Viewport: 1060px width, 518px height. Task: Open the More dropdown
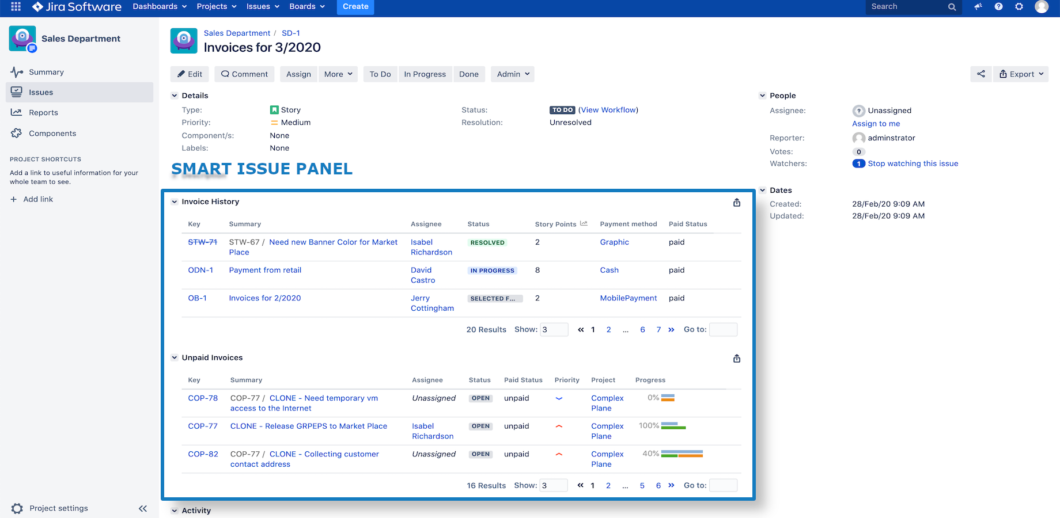[338, 74]
